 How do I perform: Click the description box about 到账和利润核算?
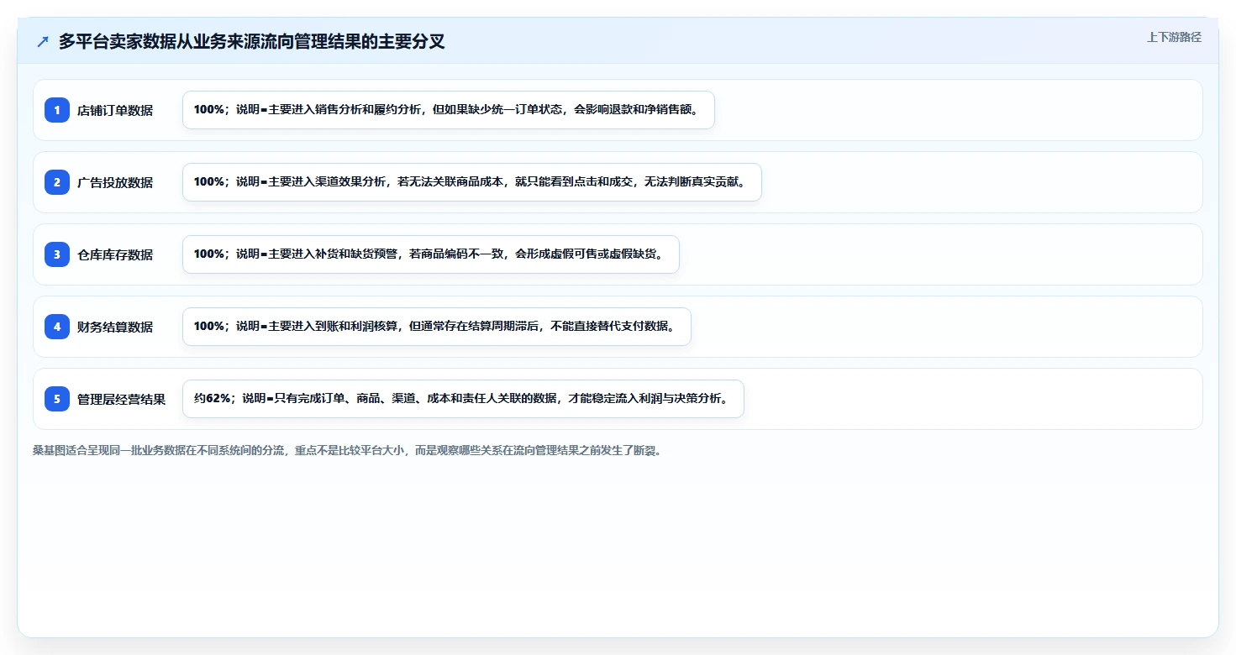coord(437,327)
